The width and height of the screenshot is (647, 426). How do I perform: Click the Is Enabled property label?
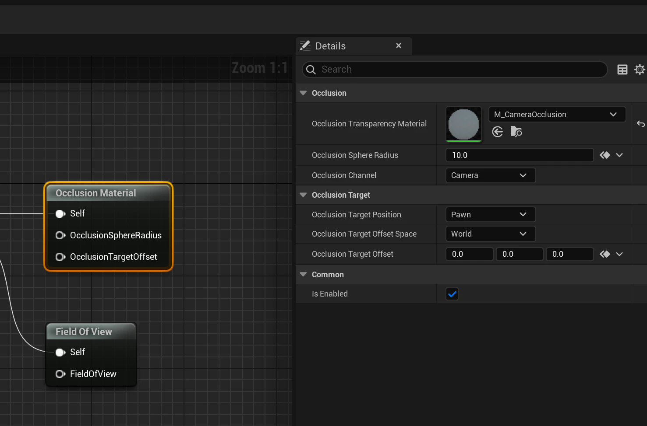[330, 294]
